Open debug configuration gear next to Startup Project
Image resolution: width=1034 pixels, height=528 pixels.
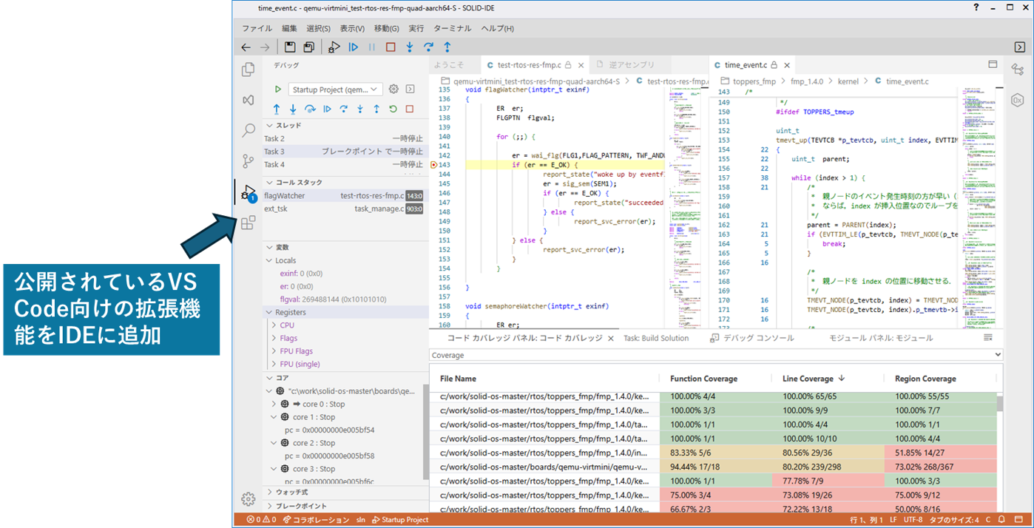pyautogui.click(x=393, y=89)
